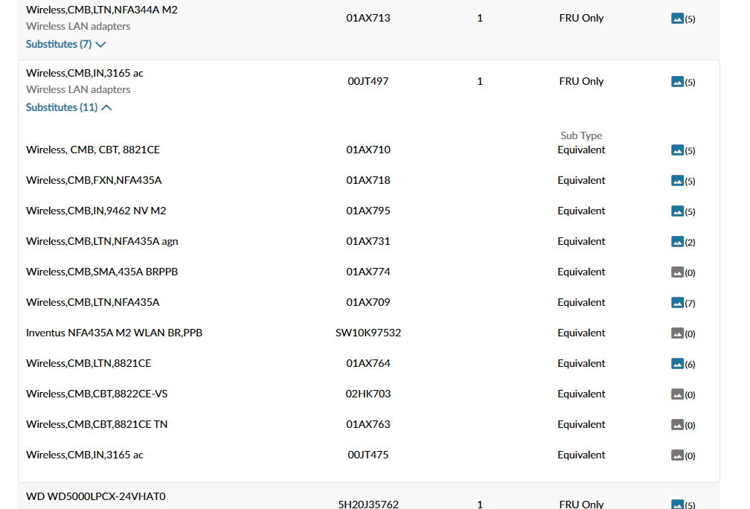Click WD WD5000LPCX-24VHAT0 part name
This screenshot has width=750, height=509.
click(96, 496)
